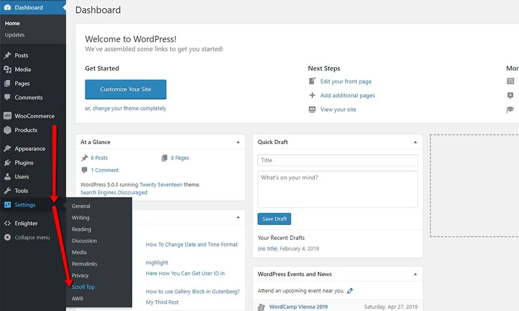Screen dimensions: 519x311
Task: Open Writing settings from the flyout
Action: pos(80,218)
